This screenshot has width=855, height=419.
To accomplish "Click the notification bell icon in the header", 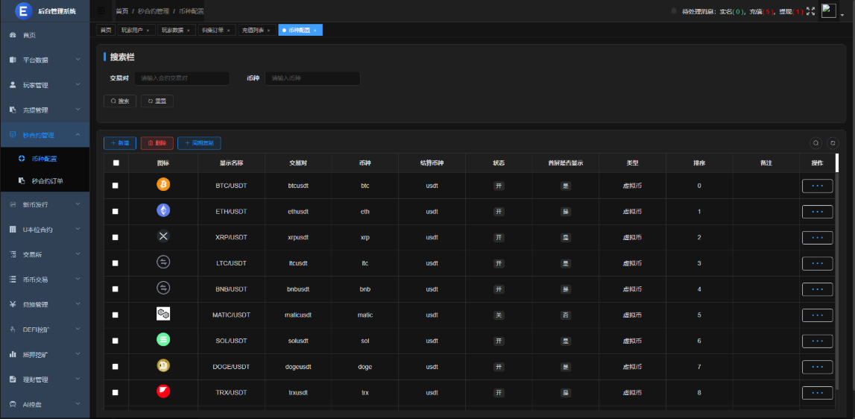I will (674, 11).
